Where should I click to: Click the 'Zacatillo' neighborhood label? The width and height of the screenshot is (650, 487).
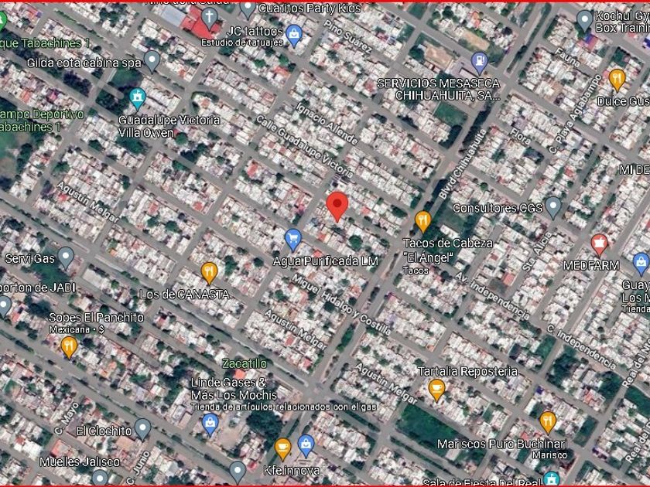[x=245, y=363]
